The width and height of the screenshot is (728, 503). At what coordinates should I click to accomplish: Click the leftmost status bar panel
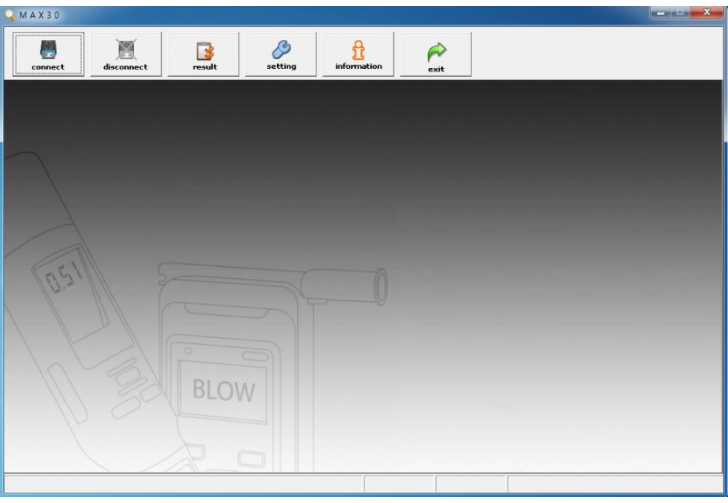click(183, 484)
